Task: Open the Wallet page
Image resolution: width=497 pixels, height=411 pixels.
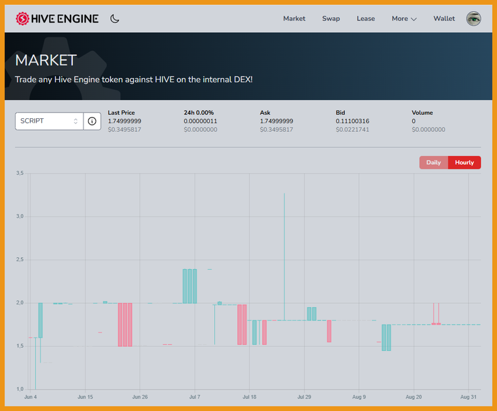Action: 444,19
